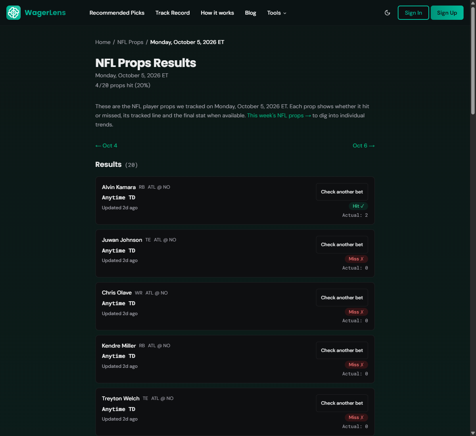Image resolution: width=476 pixels, height=436 pixels.
Task: Check another bet for Treyton Welch
Action: [x=342, y=403]
